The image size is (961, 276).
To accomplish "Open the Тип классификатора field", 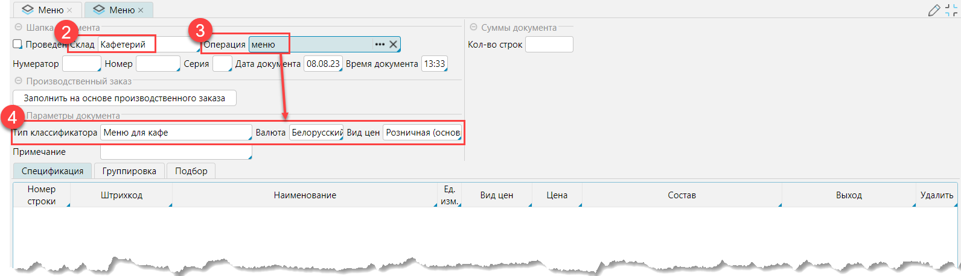I will coord(176,133).
